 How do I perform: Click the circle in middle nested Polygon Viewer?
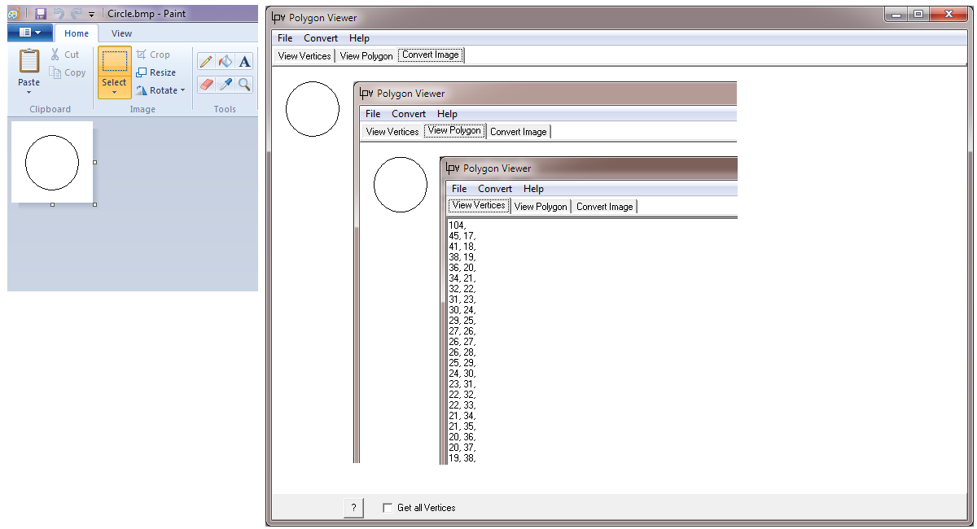(x=401, y=185)
